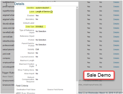Screen dimensions: 123x94
Task: Open Details link for eligibleForSal row
Action: [x=116, y=15]
